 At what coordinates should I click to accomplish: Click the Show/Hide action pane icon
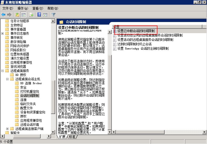pyautogui.click(x=45, y=15)
